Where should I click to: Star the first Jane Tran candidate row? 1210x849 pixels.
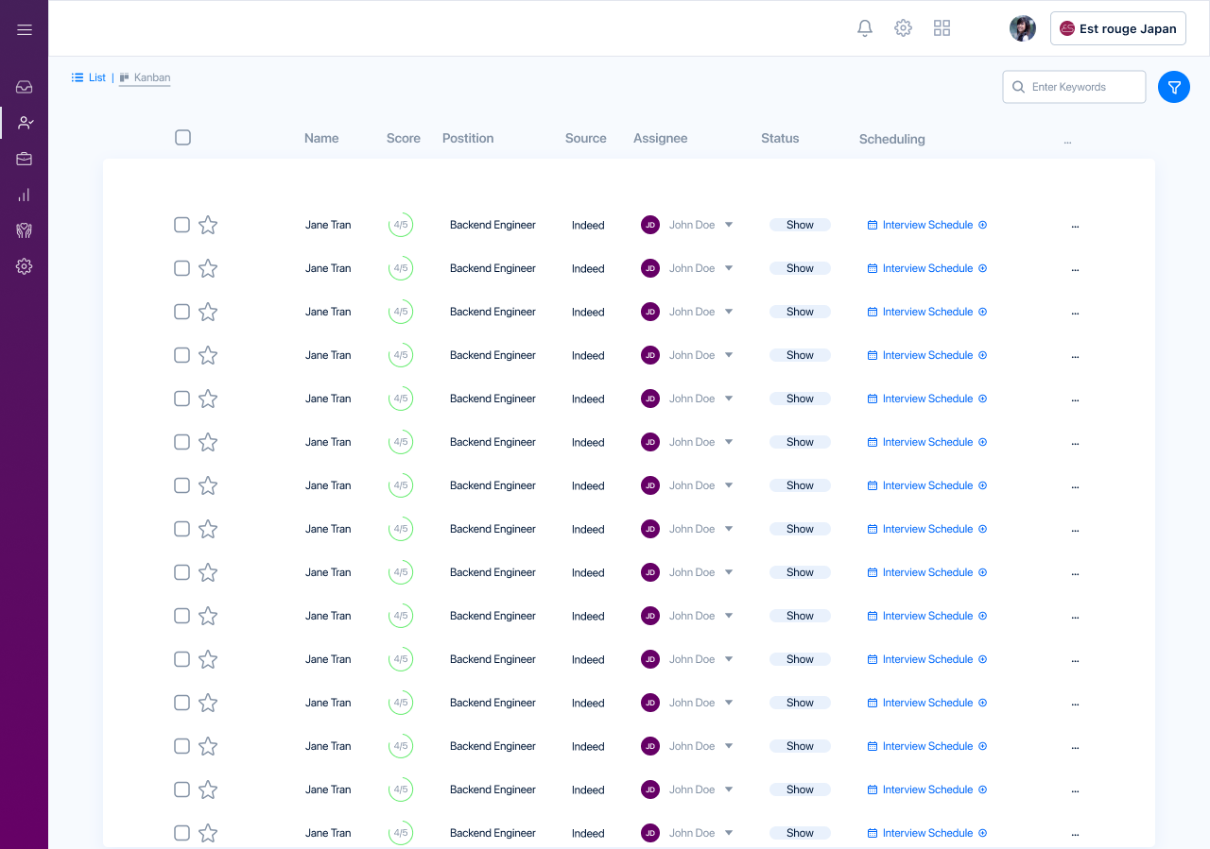(208, 225)
